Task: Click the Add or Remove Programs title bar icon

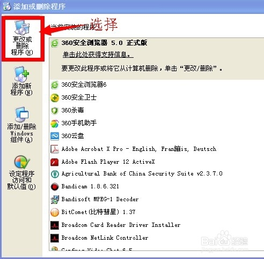Action: pyautogui.click(x=7, y=6)
